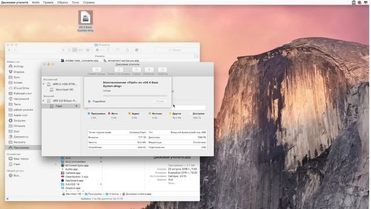Expand the DJUCED 18 folder arrow in Finder

click(101, 184)
